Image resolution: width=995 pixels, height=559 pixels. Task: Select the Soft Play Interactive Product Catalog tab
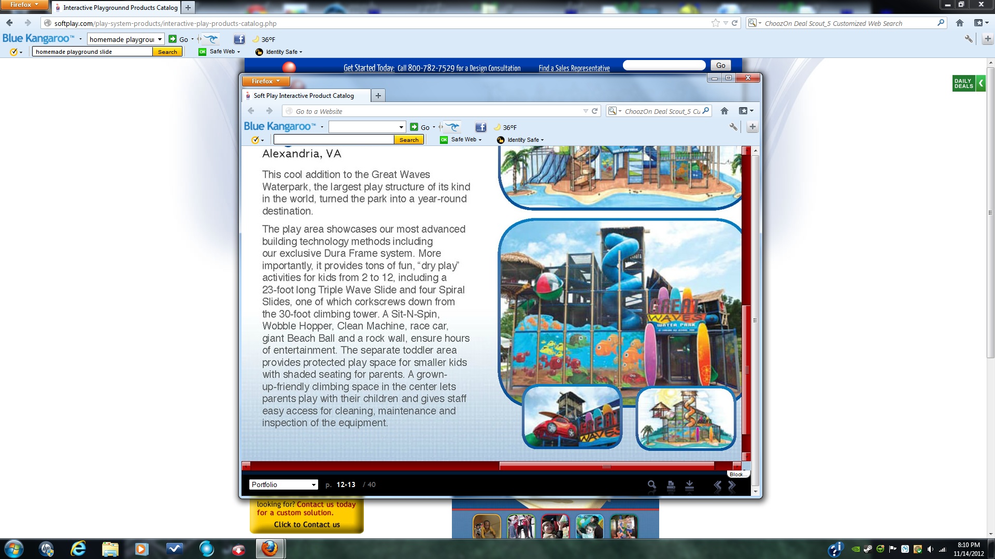point(304,96)
